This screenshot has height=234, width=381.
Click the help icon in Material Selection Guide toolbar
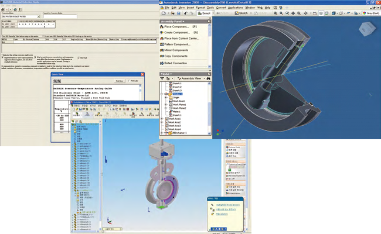tap(20, 9)
